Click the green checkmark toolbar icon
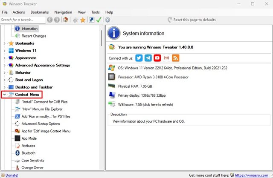Viewport: 273px width, 178px height. click(99, 20)
